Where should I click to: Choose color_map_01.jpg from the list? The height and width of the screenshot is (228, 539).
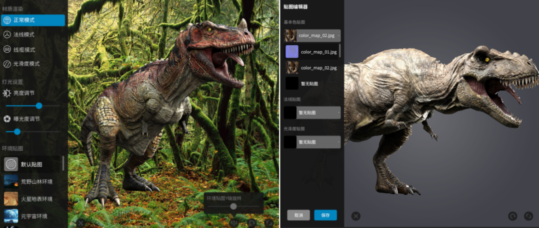pyautogui.click(x=312, y=52)
